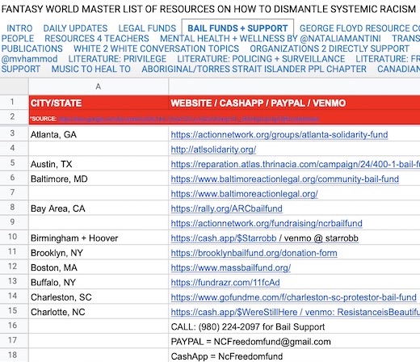Viewport: 420px width, 362px height.
Task: Open the MENTAL HEALTH + WELLNESS tab
Action: click(x=271, y=38)
